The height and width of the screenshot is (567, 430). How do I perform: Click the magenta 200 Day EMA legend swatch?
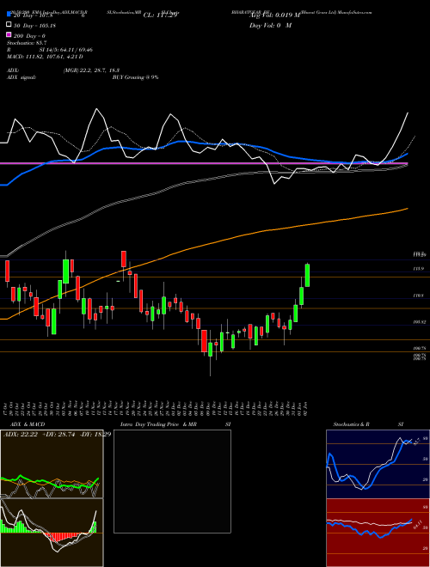point(9,35)
